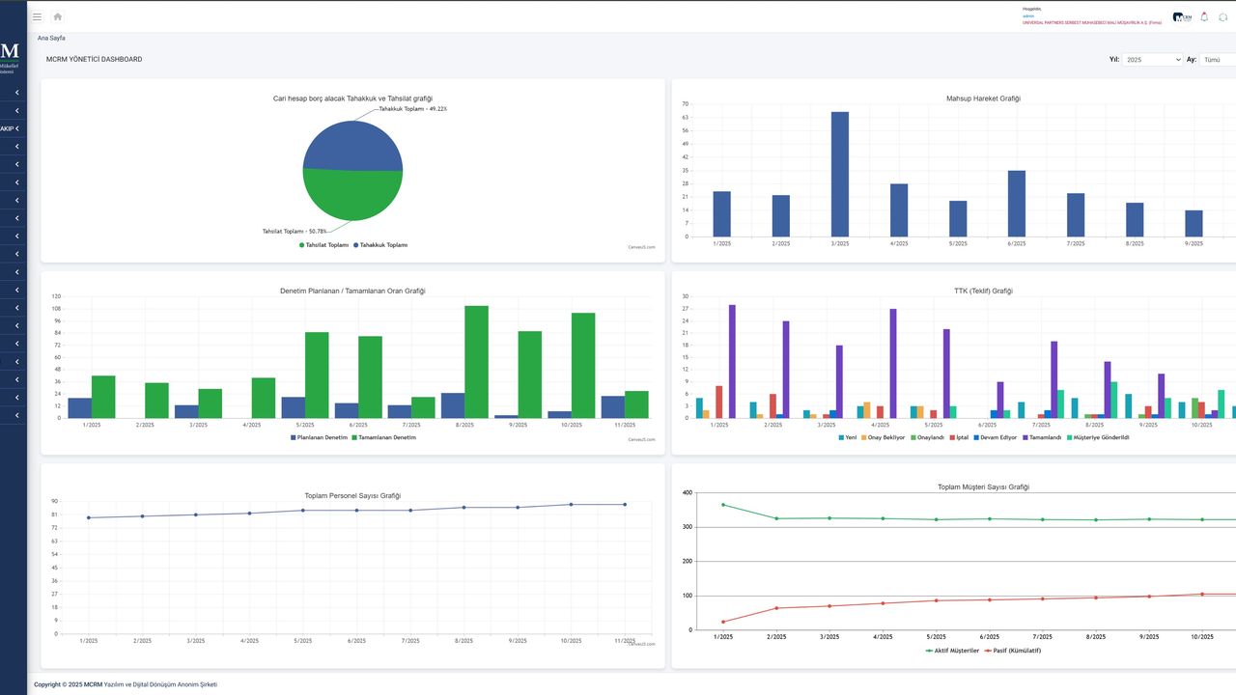Viewport: 1236px width, 695px height.
Task: Click the hamburger menu icon
Action: point(37,16)
